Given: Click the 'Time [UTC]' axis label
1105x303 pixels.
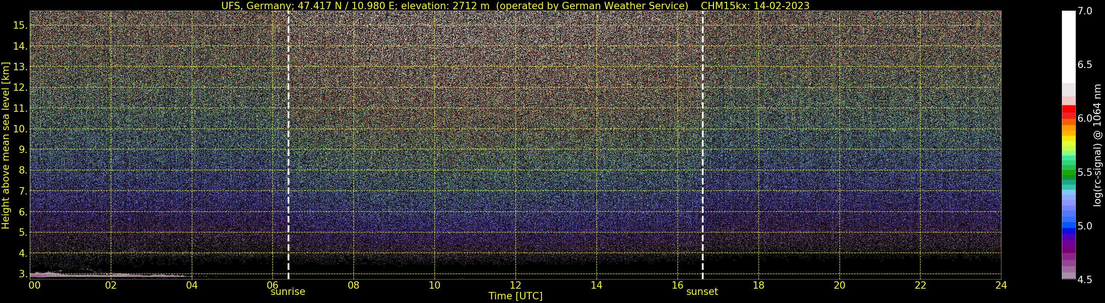Looking at the screenshot, I should coord(515,296).
